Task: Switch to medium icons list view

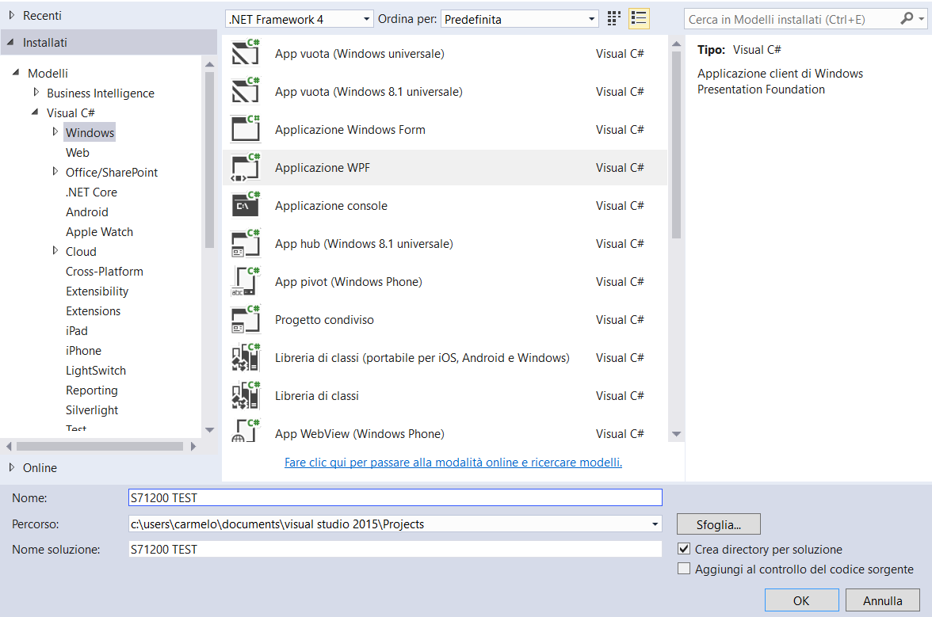Action: coord(639,19)
